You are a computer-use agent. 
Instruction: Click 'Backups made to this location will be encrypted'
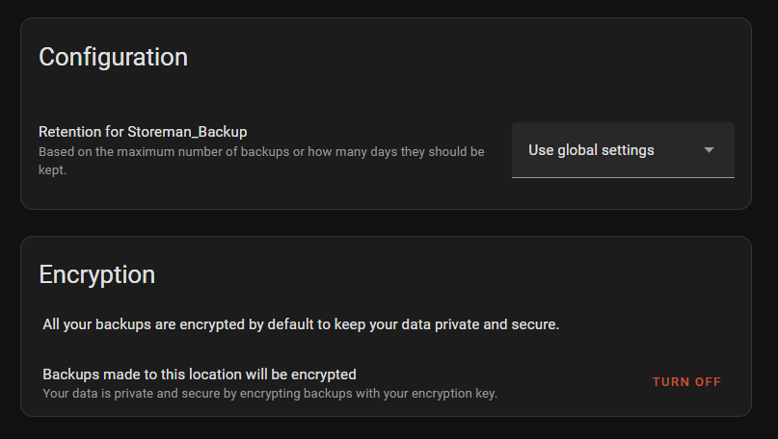[x=200, y=374]
